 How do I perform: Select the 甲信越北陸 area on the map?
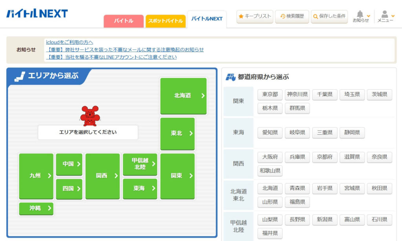[140, 164]
